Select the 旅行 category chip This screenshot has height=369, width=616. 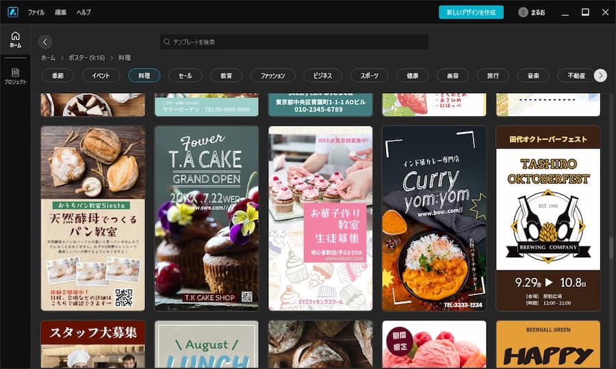click(x=493, y=75)
